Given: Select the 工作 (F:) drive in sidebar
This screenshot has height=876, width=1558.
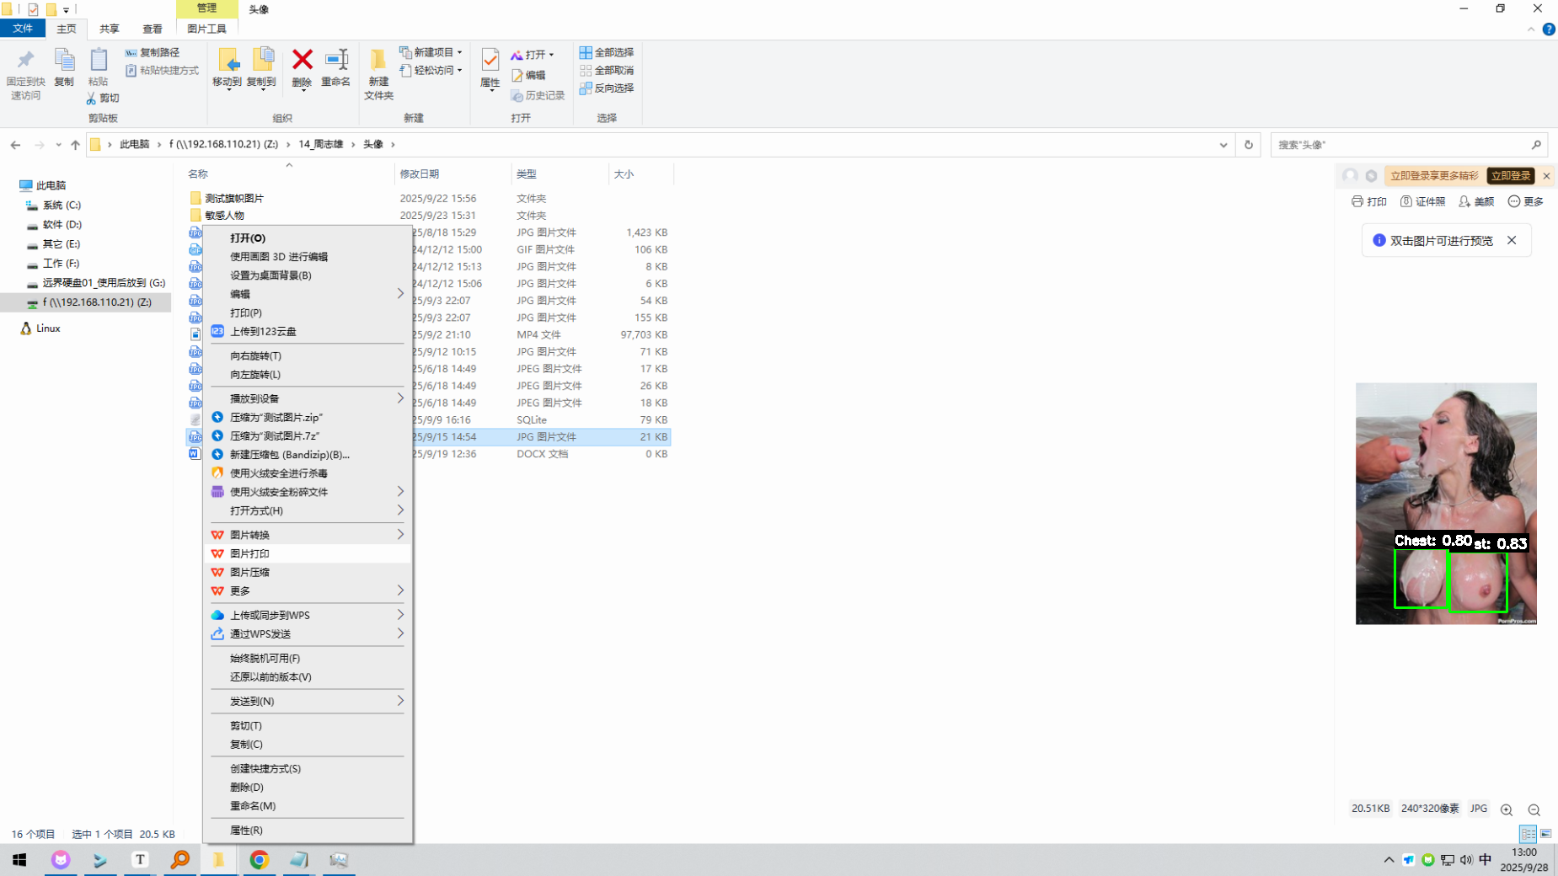Looking at the screenshot, I should point(61,264).
